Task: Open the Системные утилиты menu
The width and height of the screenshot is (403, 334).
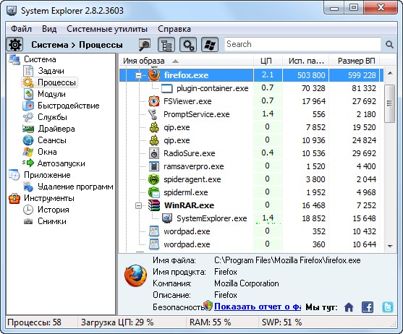Action: 107,29
